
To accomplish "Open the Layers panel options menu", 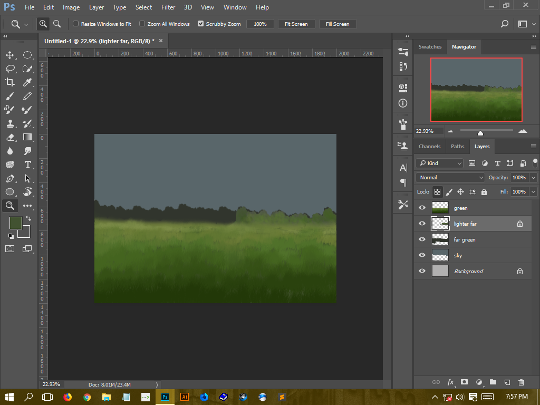I will coord(534,147).
